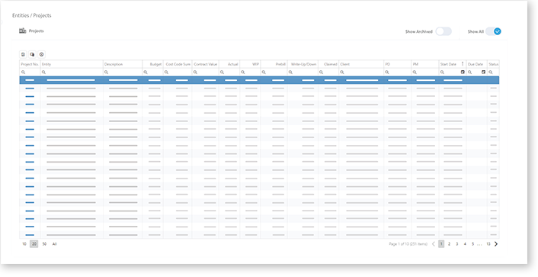Open the Start Date filter calendar icon

click(x=463, y=72)
